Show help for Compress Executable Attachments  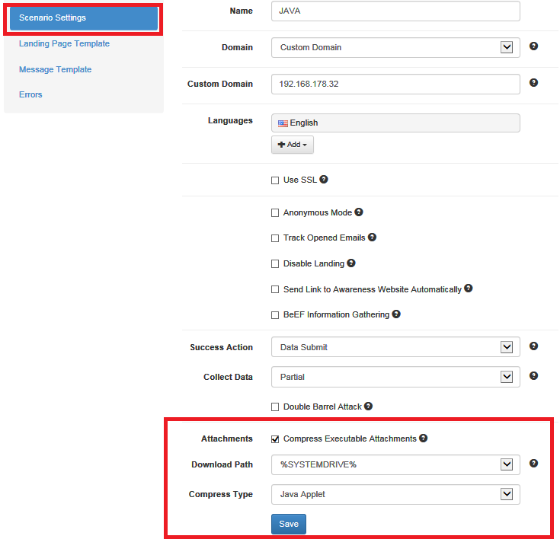(x=423, y=438)
